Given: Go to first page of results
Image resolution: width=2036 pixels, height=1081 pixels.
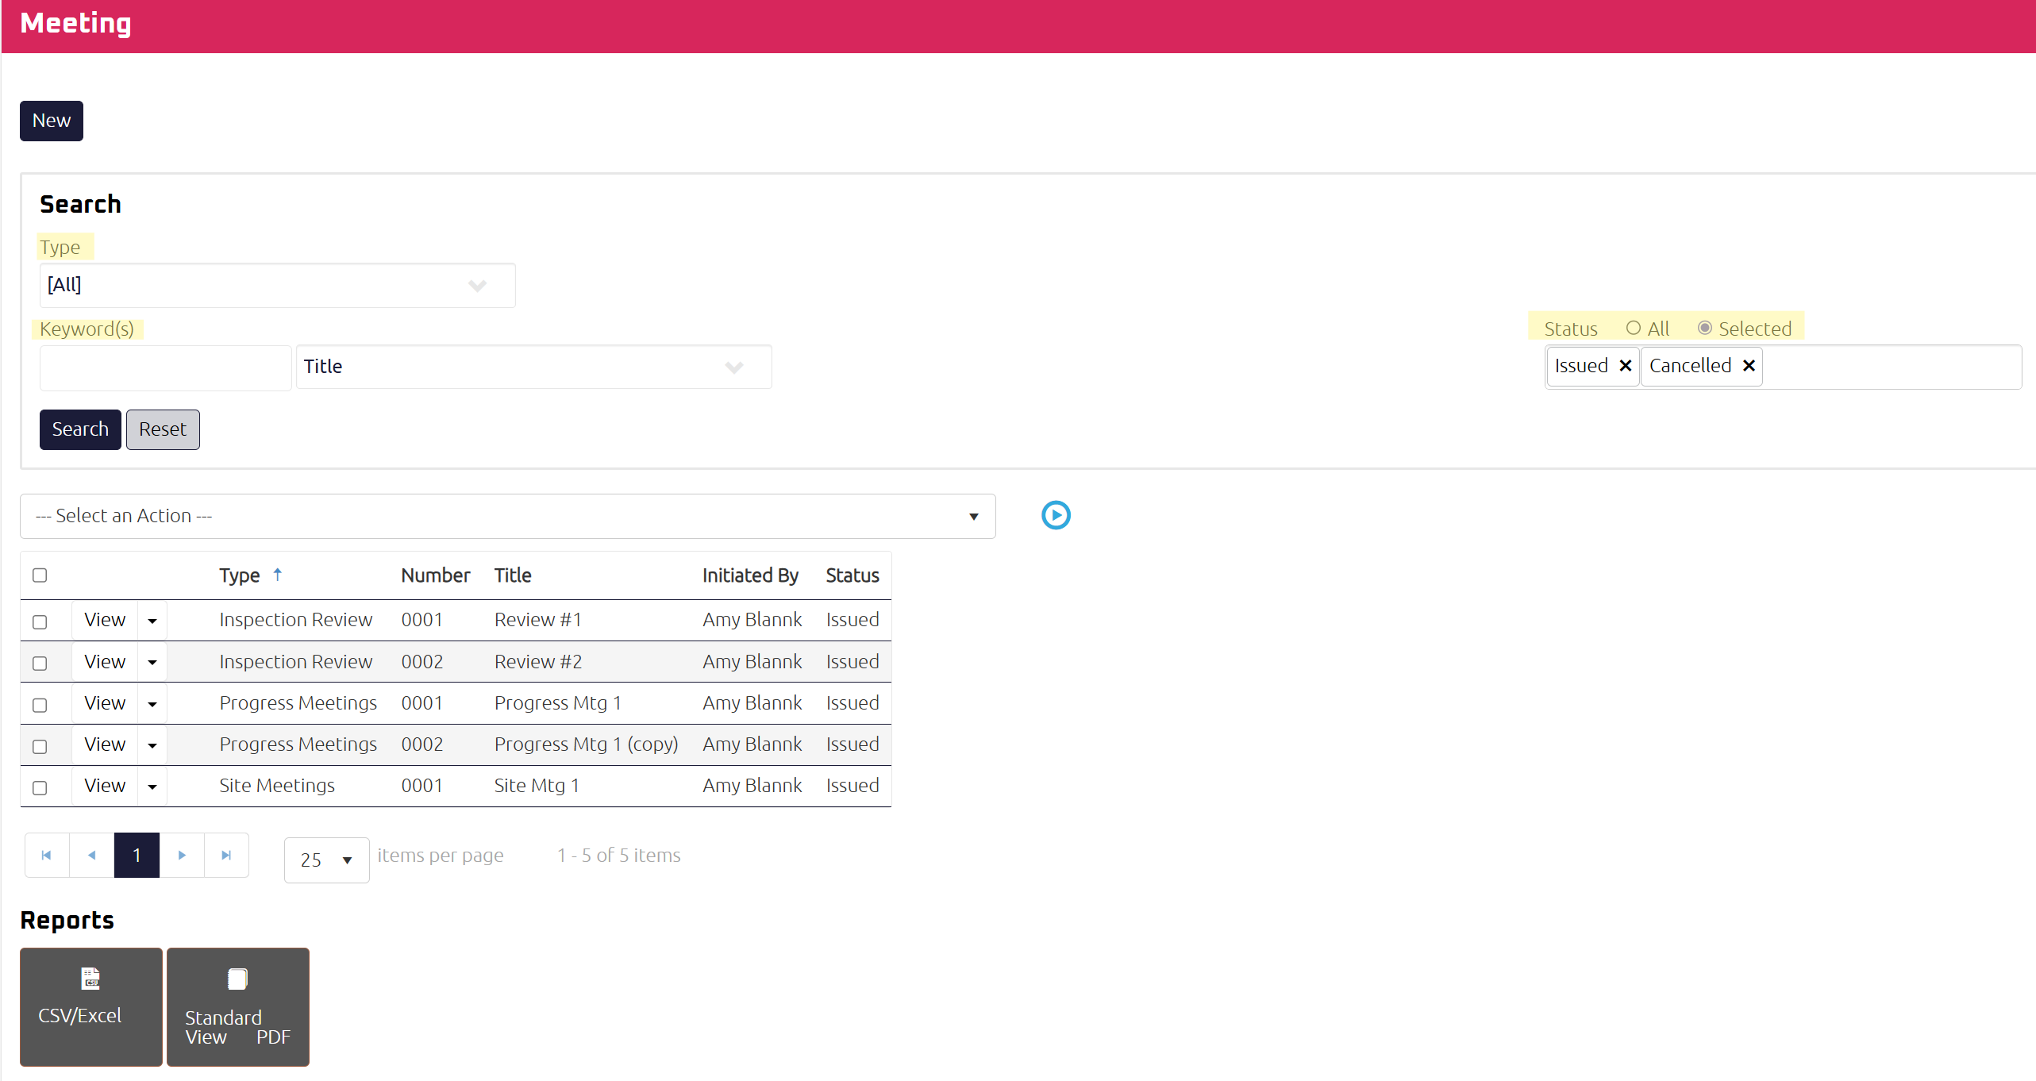Looking at the screenshot, I should [x=47, y=856].
